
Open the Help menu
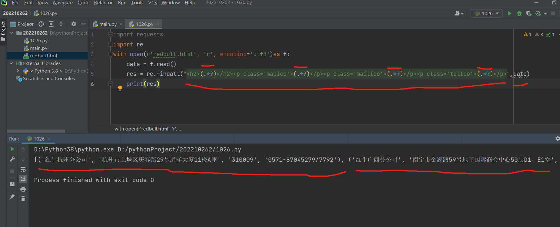(190, 3)
